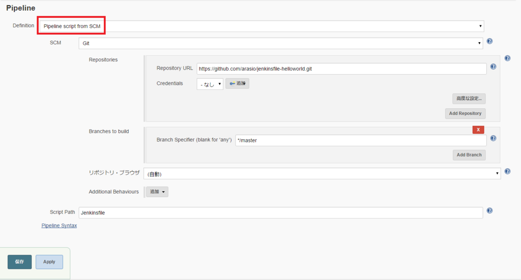The width and height of the screenshot is (521, 280).
Task: Open help for the SCM dropdown
Action: pyautogui.click(x=489, y=41)
